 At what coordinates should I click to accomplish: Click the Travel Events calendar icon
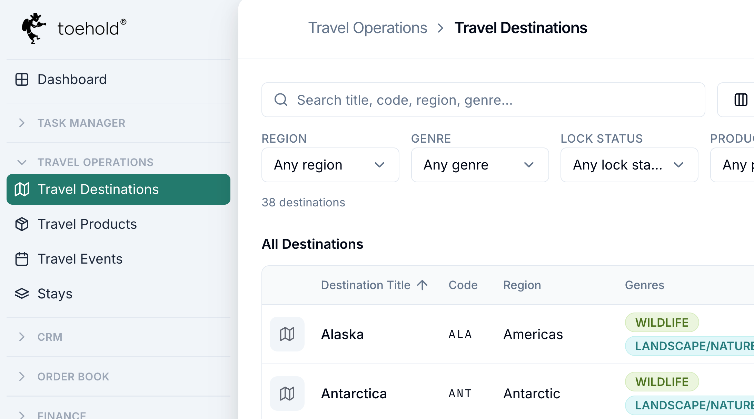point(22,259)
